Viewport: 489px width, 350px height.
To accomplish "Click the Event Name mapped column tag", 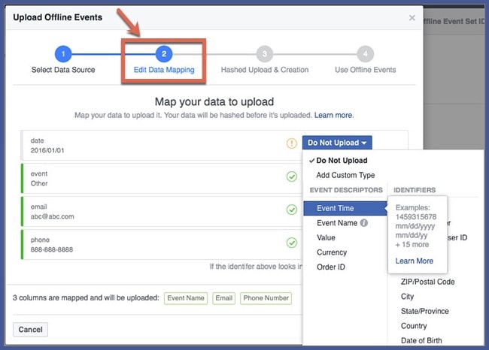I will [186, 298].
